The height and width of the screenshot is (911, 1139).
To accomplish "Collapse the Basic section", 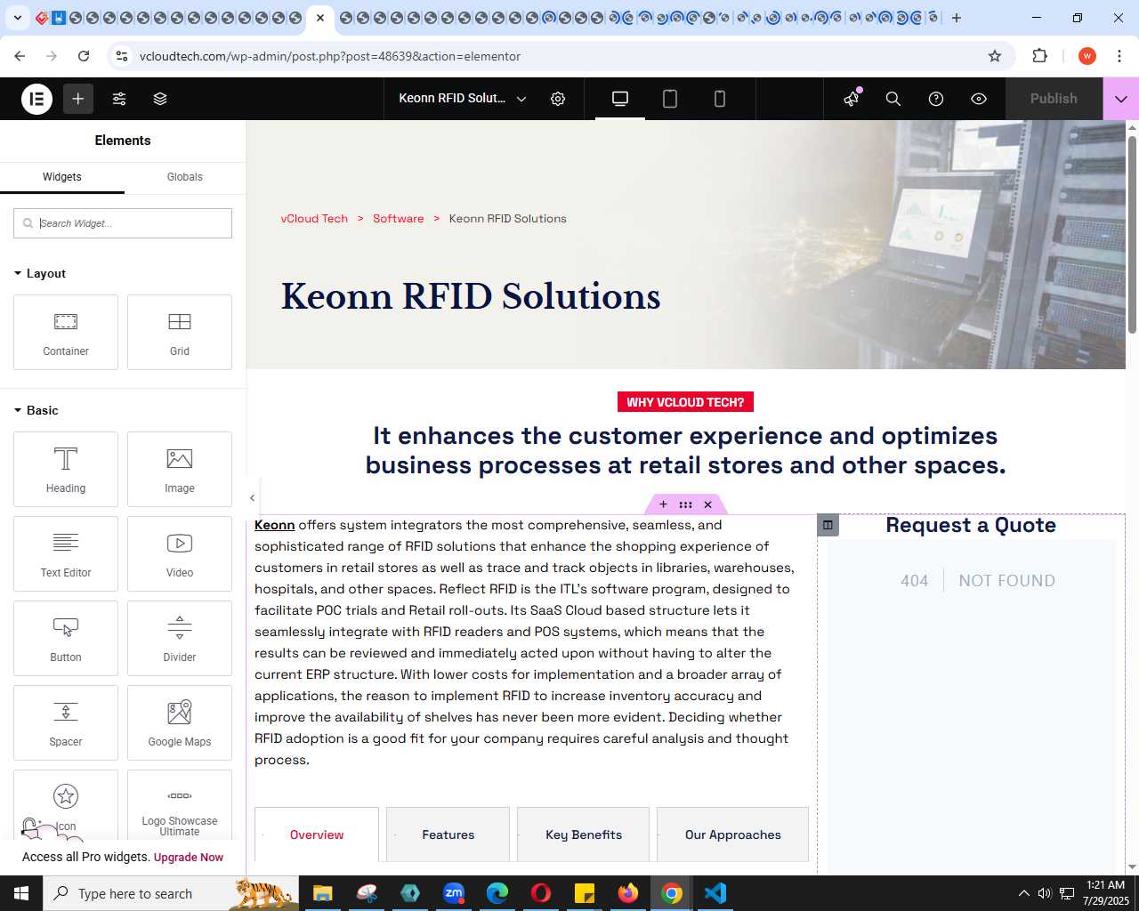I will 36,410.
